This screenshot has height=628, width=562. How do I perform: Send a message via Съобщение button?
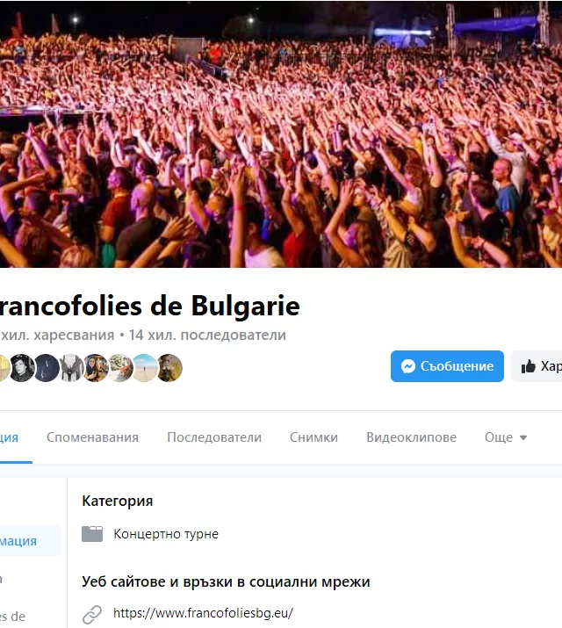[x=447, y=366]
